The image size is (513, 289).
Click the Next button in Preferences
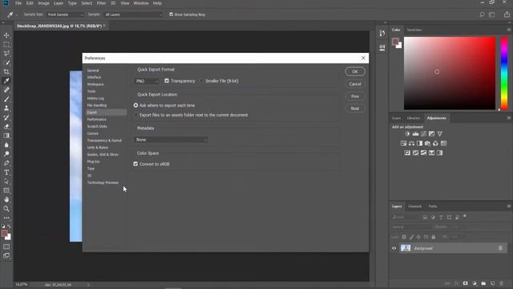(x=355, y=108)
